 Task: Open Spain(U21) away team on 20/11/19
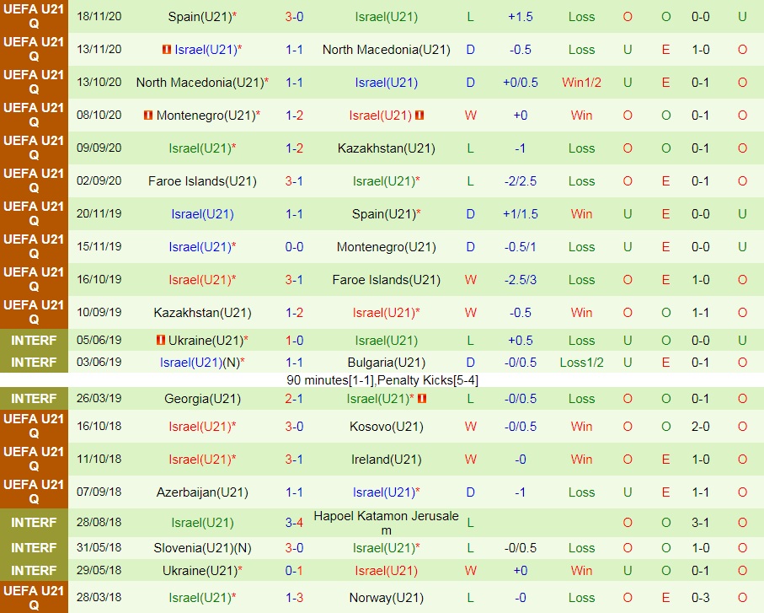click(383, 214)
